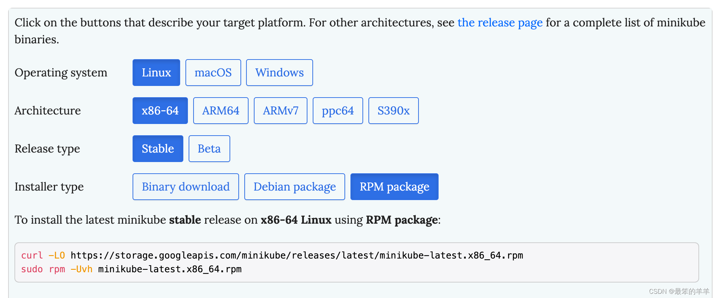Select ppc64 architecture option
The image size is (715, 298).
coord(338,111)
